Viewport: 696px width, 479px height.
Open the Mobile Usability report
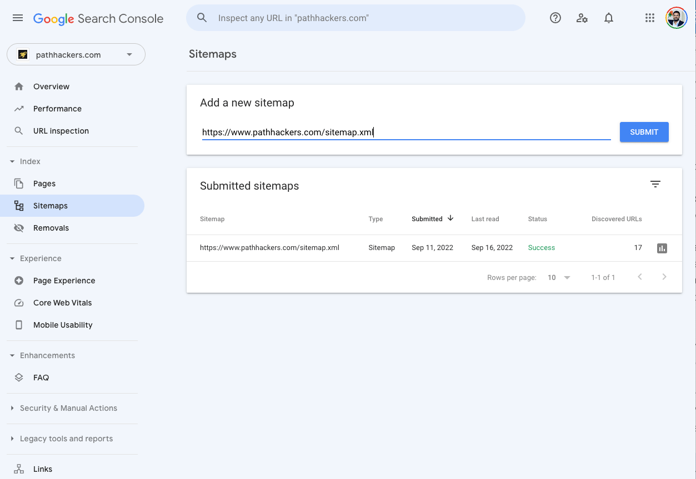click(63, 325)
